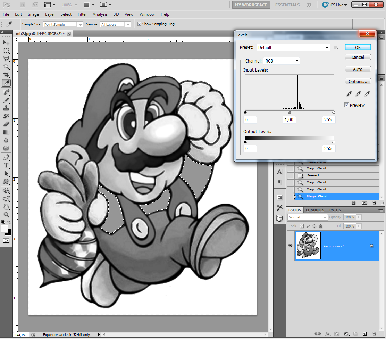Click the midtone gamma input slider
This screenshot has width=386, height=339.
point(289,113)
